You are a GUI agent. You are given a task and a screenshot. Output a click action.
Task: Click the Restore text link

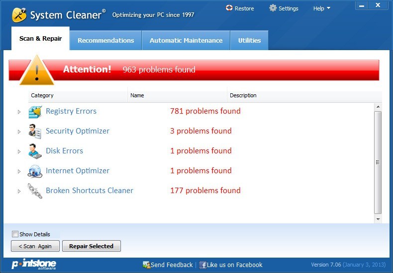click(244, 8)
